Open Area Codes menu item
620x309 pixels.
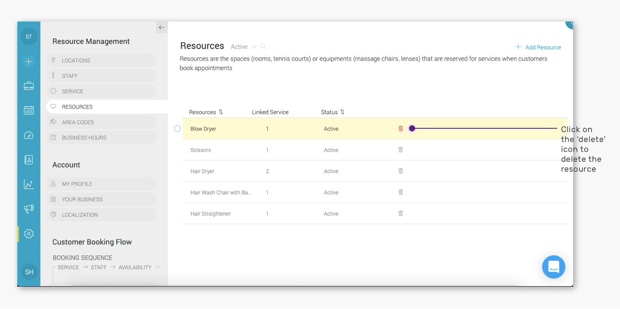tap(101, 122)
